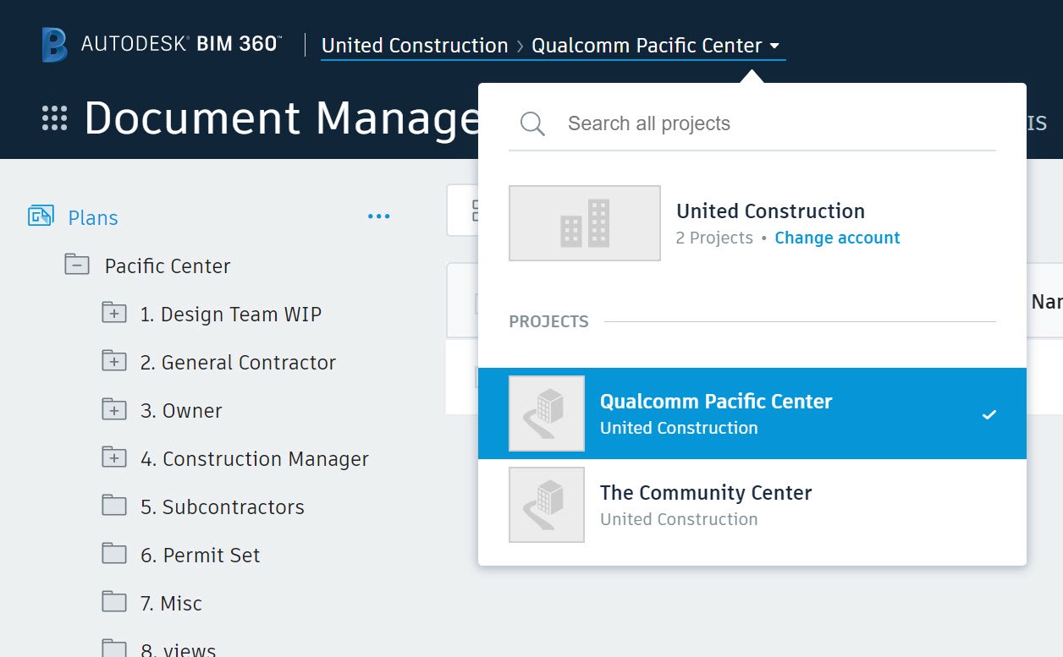This screenshot has height=657, width=1063.
Task: Click the Autodesk BIM 360 logo icon
Action: pyautogui.click(x=55, y=45)
